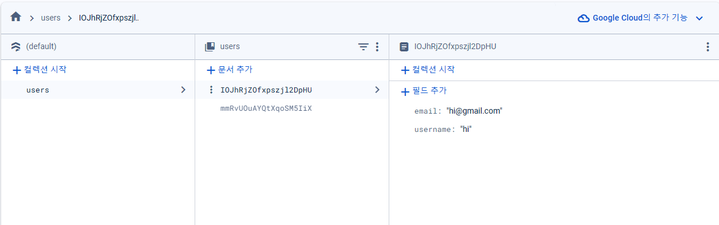Click the document title IOJhRjZOfxpszjl2DpHU header text
Screen dimensions: 719x225
coord(455,47)
